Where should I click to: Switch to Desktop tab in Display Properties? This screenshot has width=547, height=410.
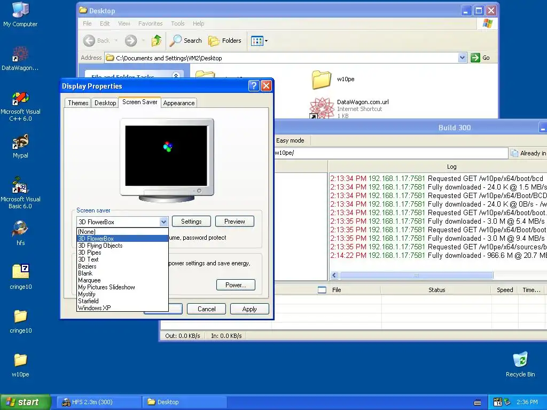pyautogui.click(x=105, y=103)
